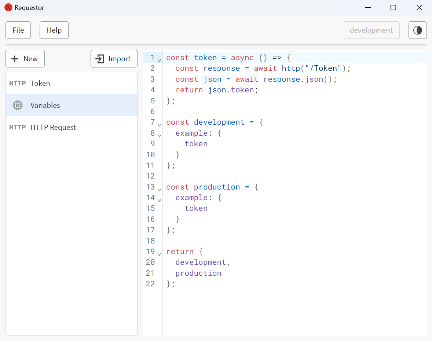
Task: Click the Import button
Action: tap(114, 59)
